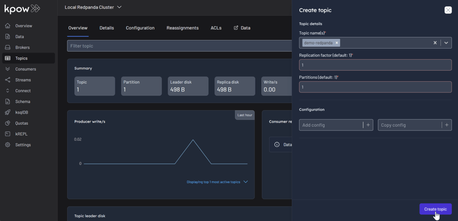This screenshot has height=221, width=458.
Task: Click the Overview home icon in sidebar
Action: point(8,26)
